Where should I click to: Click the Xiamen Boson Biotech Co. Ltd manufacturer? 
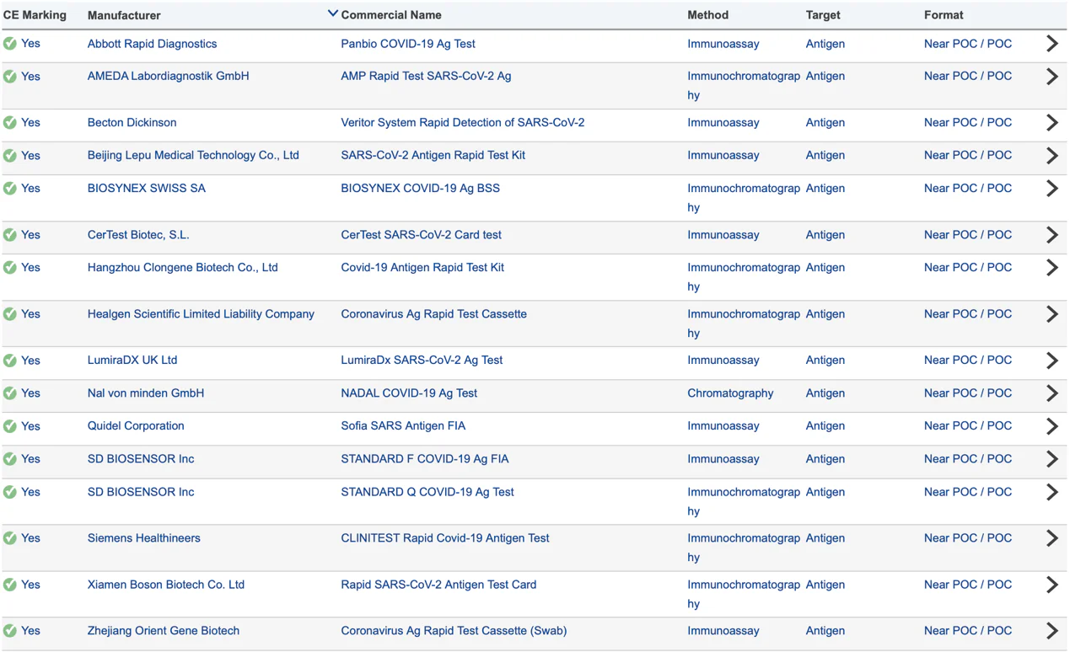tap(166, 584)
